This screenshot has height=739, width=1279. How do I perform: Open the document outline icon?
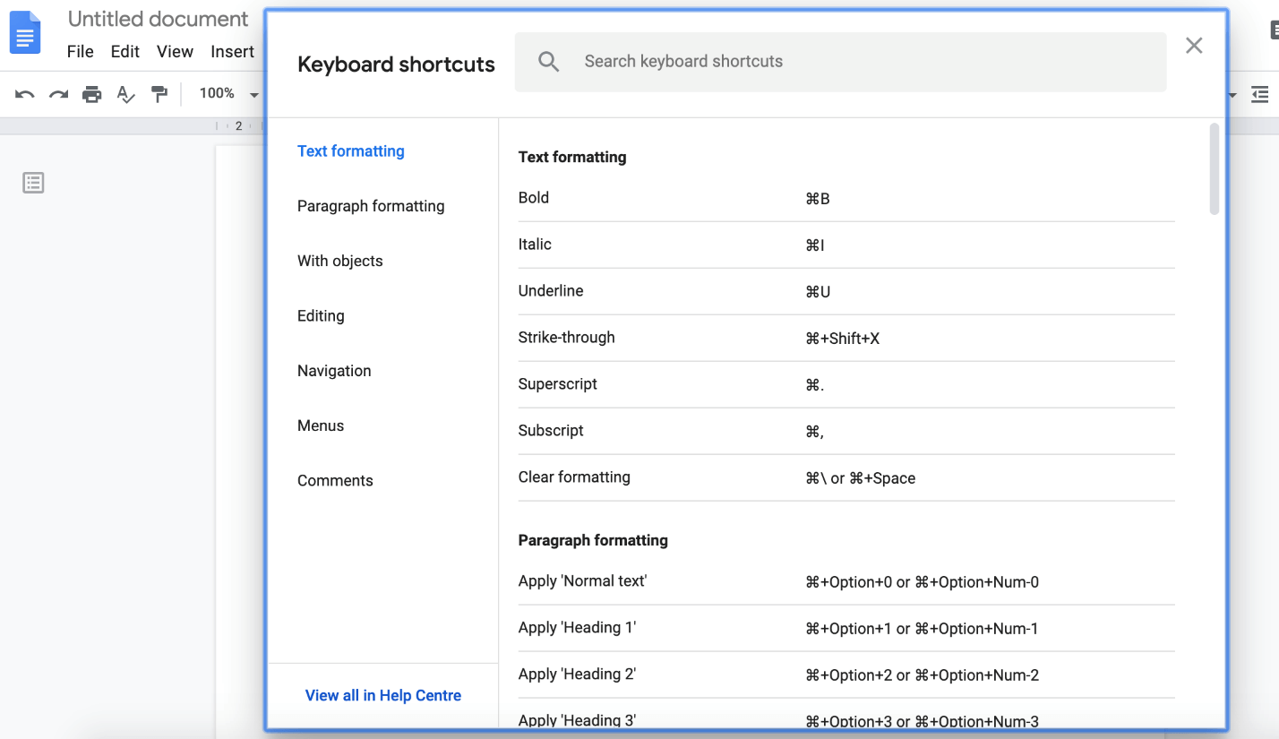(x=33, y=182)
